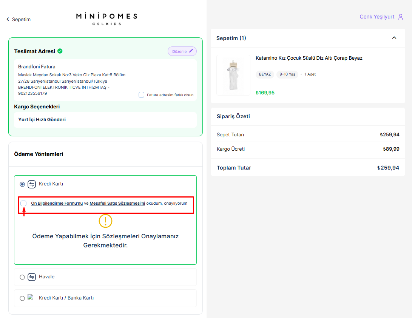The image size is (412, 318).
Task: Click the yellow warning exclamation icon
Action: 105,221
